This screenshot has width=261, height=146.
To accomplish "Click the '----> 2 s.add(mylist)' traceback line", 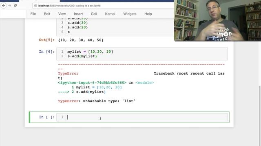I will point(82,92).
